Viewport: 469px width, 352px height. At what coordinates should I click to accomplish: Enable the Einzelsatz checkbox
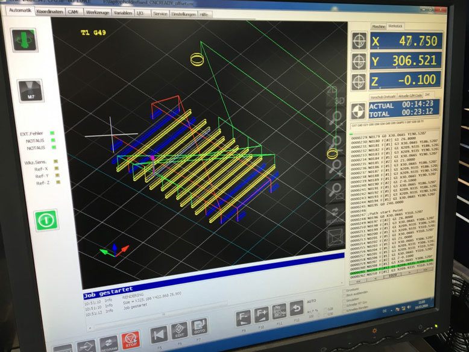point(344,291)
